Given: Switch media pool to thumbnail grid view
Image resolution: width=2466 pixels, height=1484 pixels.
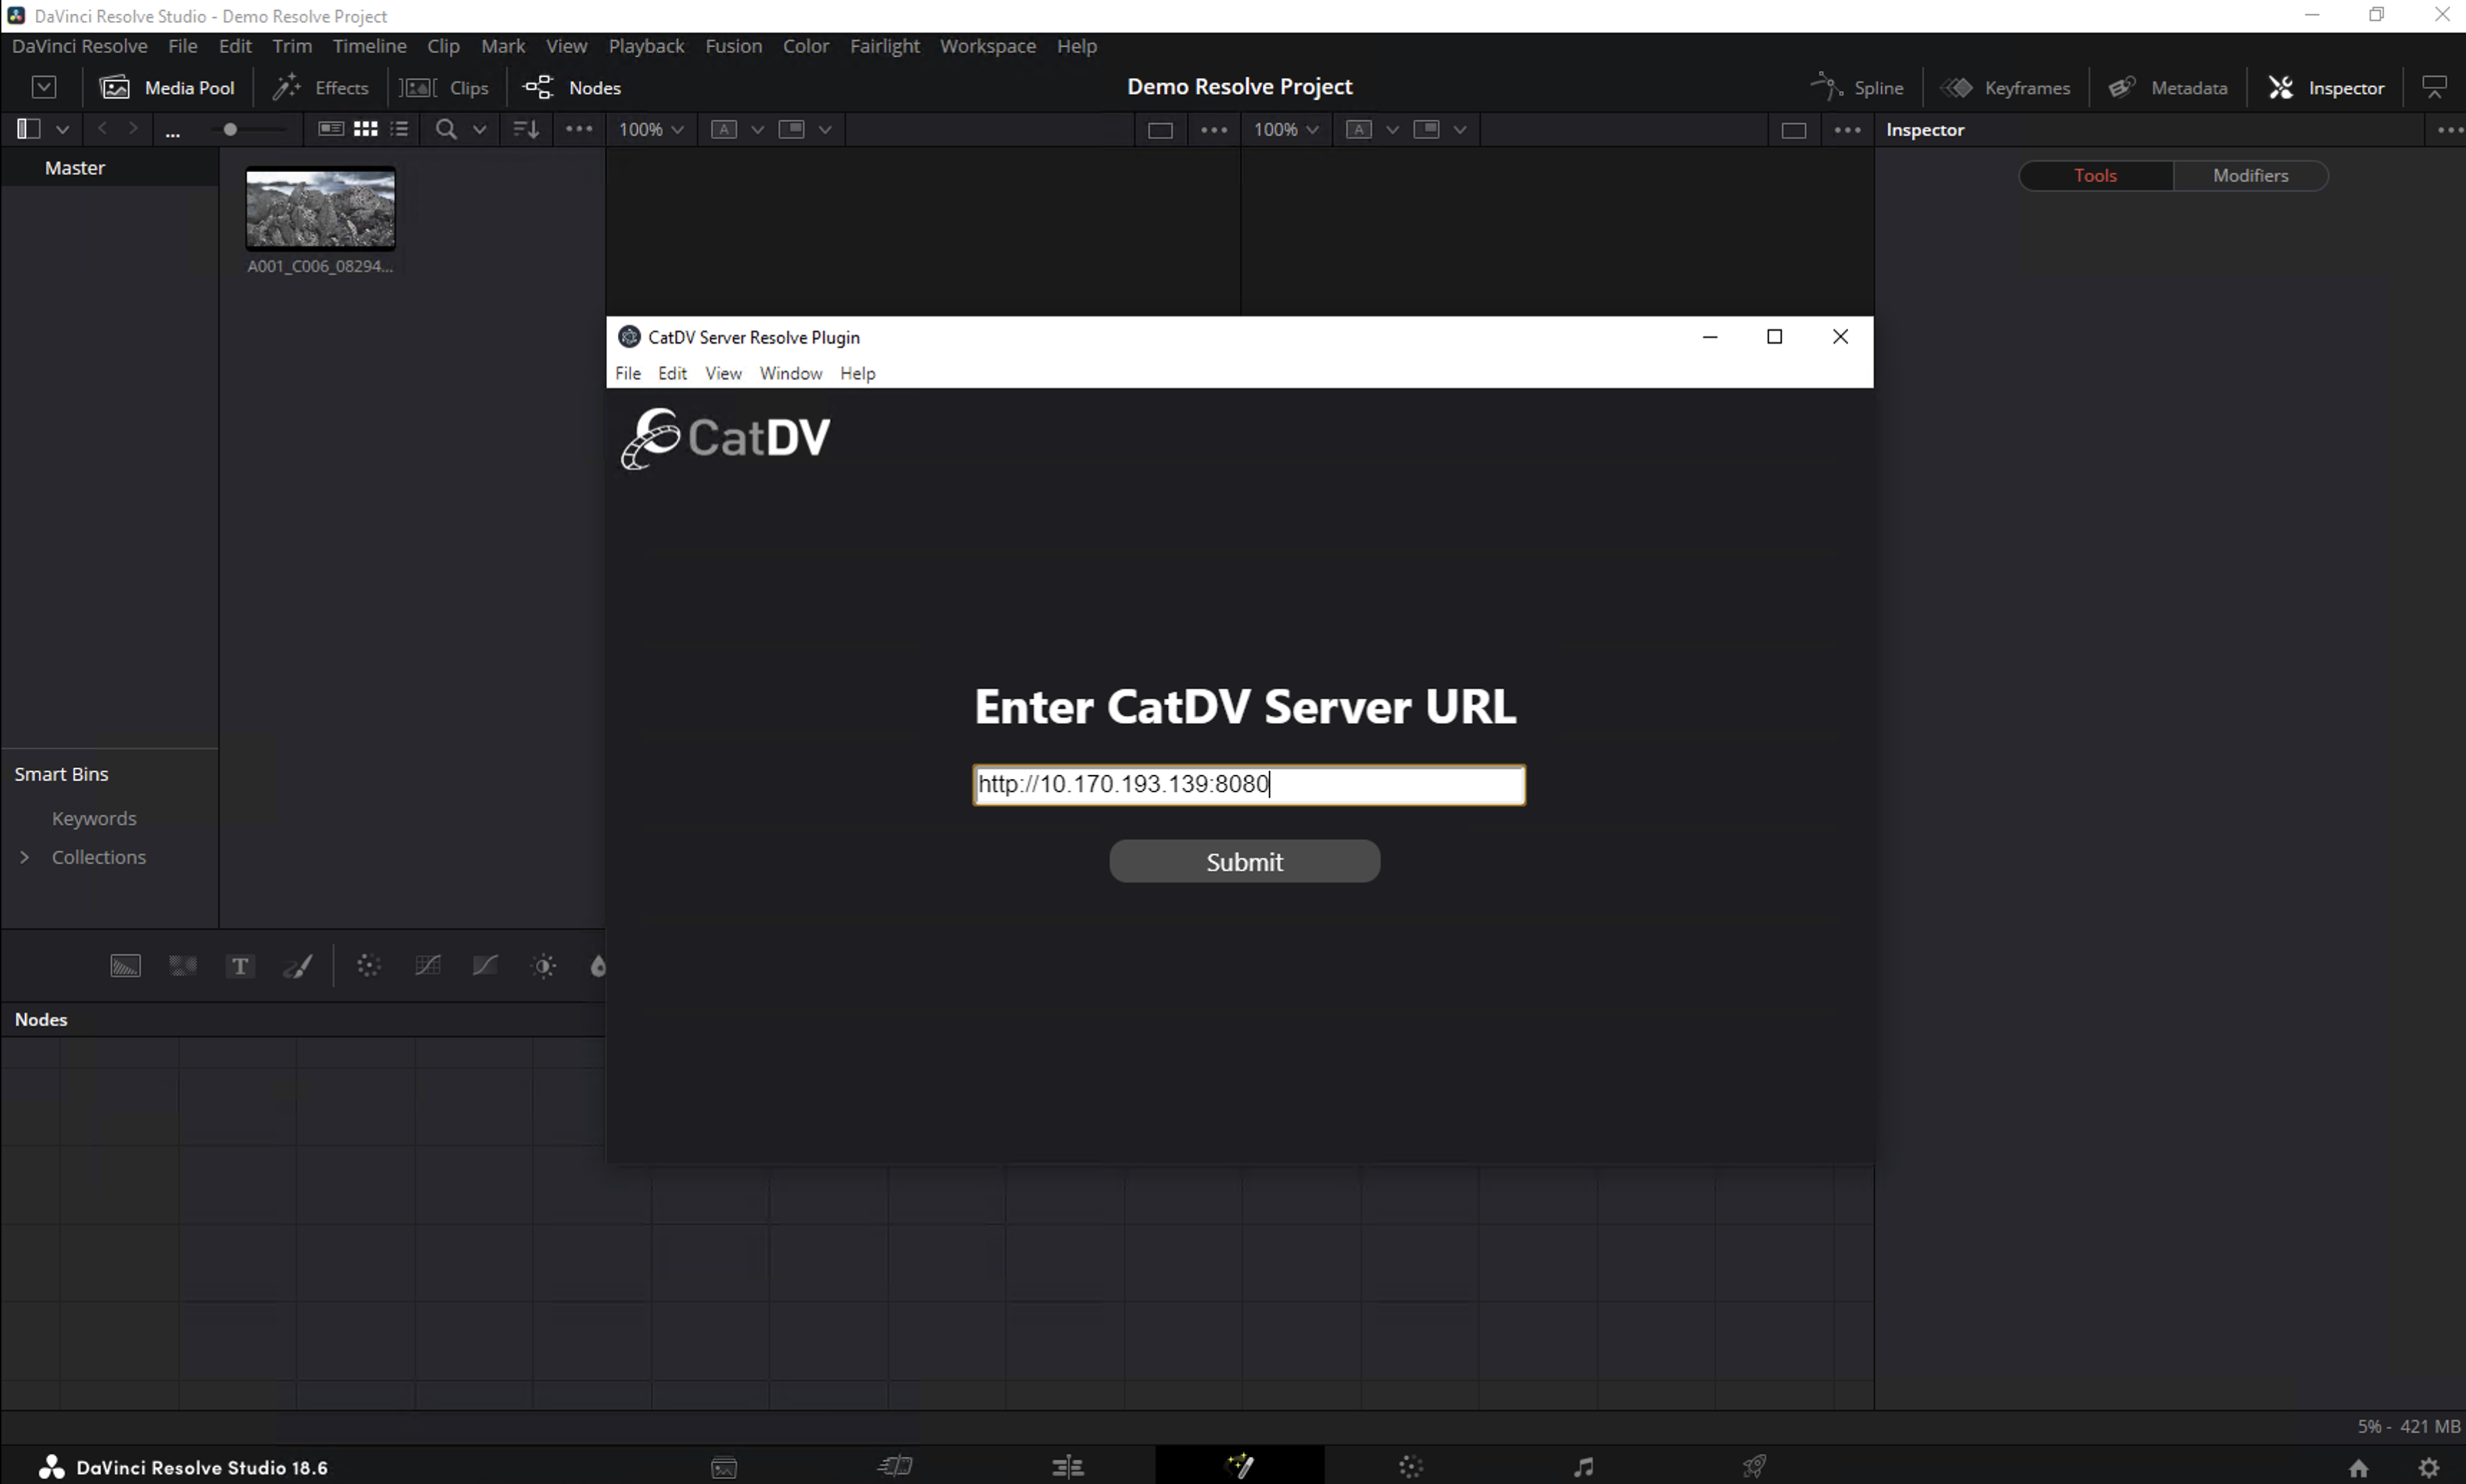Looking at the screenshot, I should tap(366, 129).
